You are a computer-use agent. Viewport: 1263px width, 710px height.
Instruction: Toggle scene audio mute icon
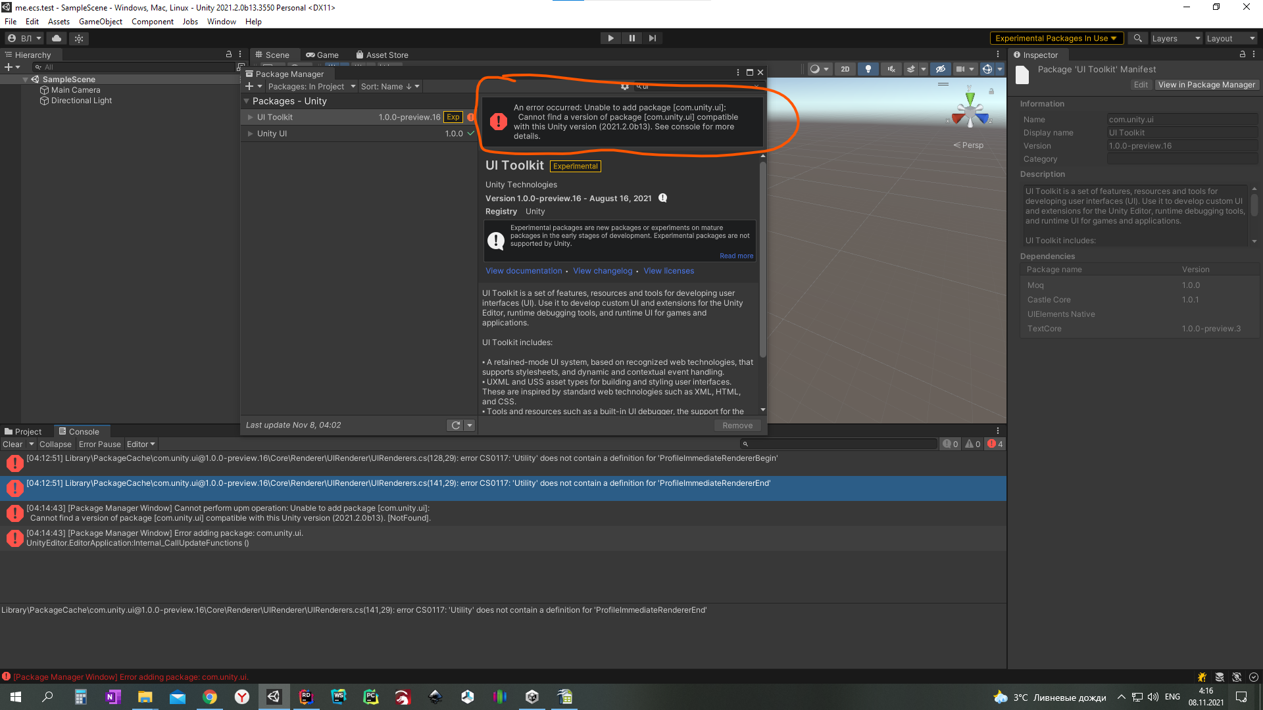891,69
